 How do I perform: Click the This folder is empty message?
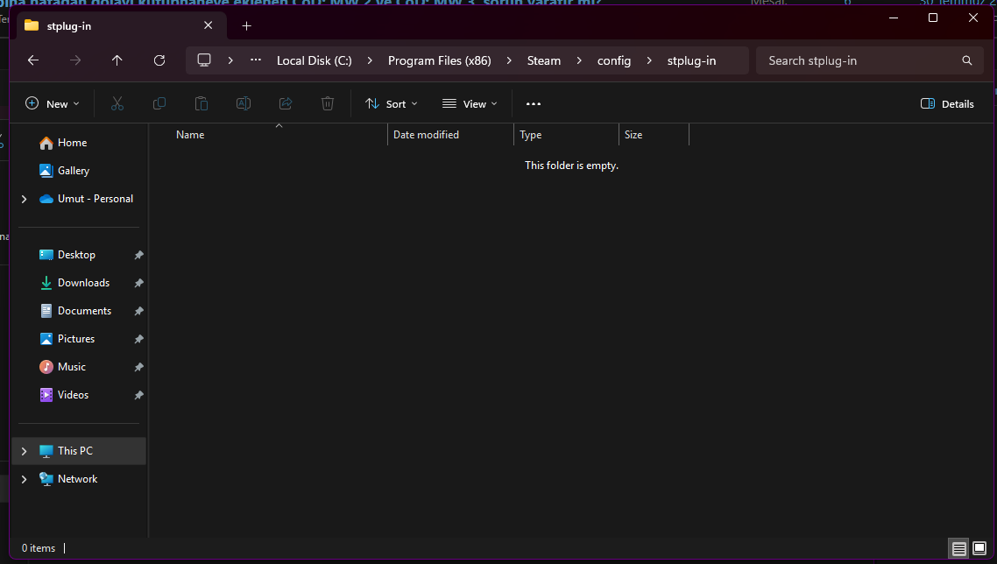tap(571, 166)
